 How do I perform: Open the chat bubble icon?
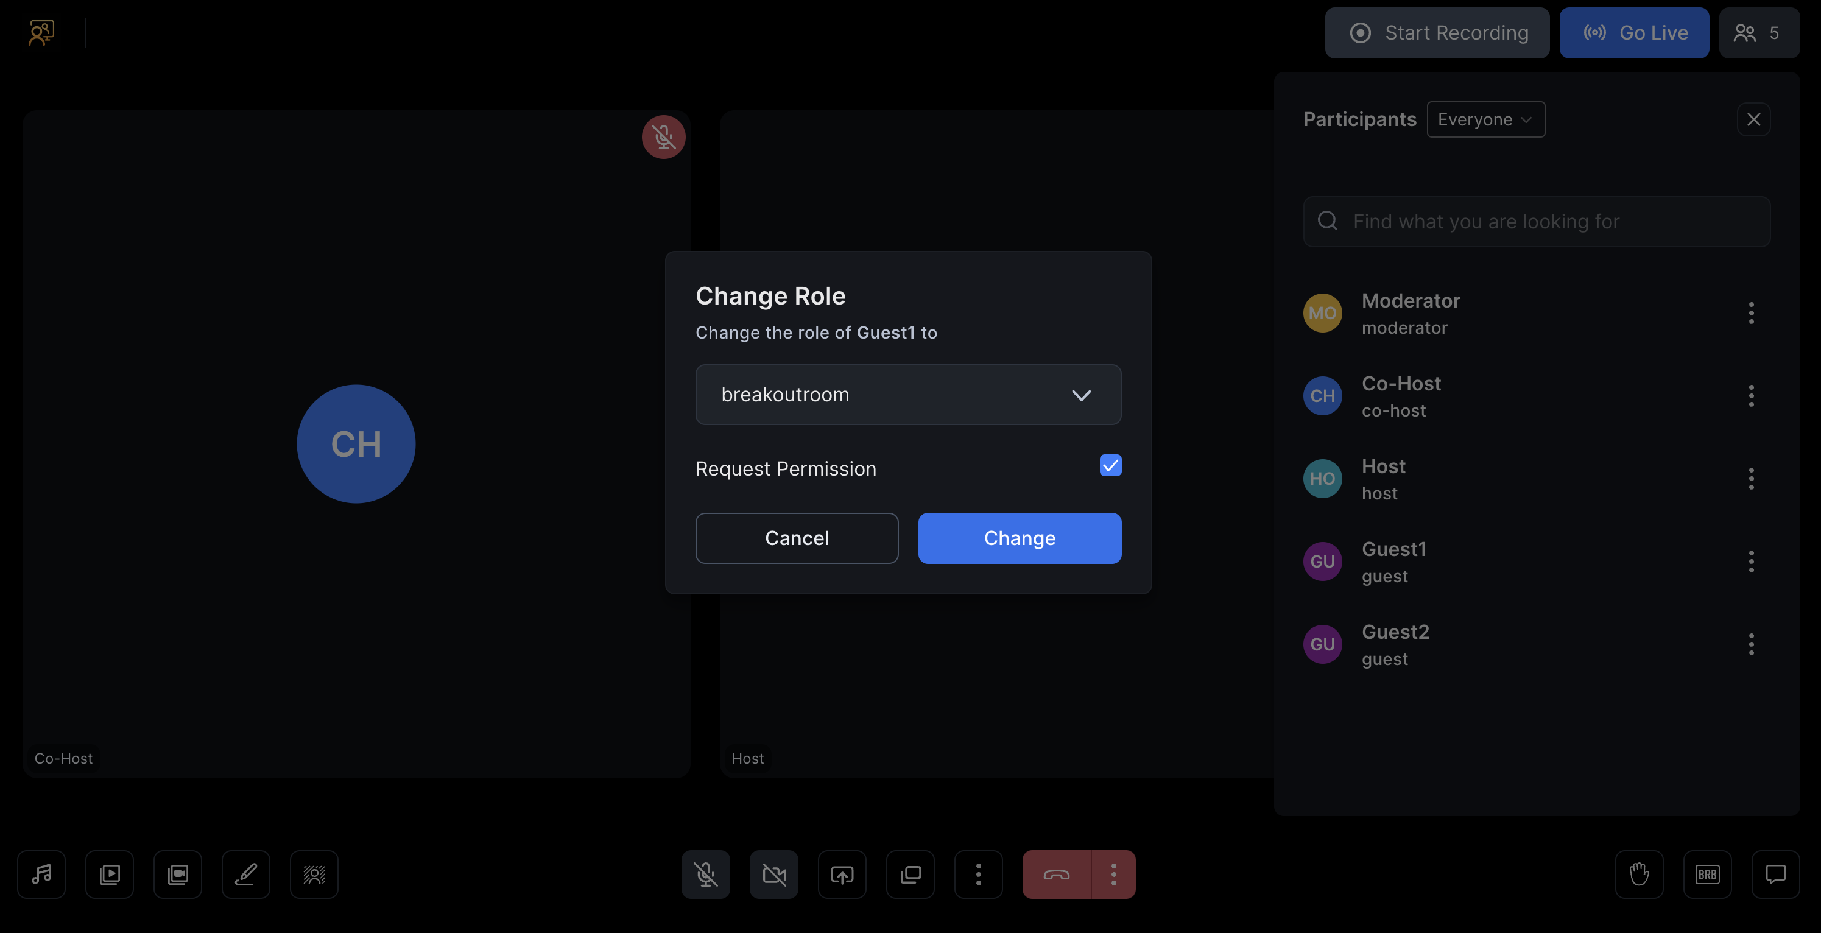[1775, 875]
